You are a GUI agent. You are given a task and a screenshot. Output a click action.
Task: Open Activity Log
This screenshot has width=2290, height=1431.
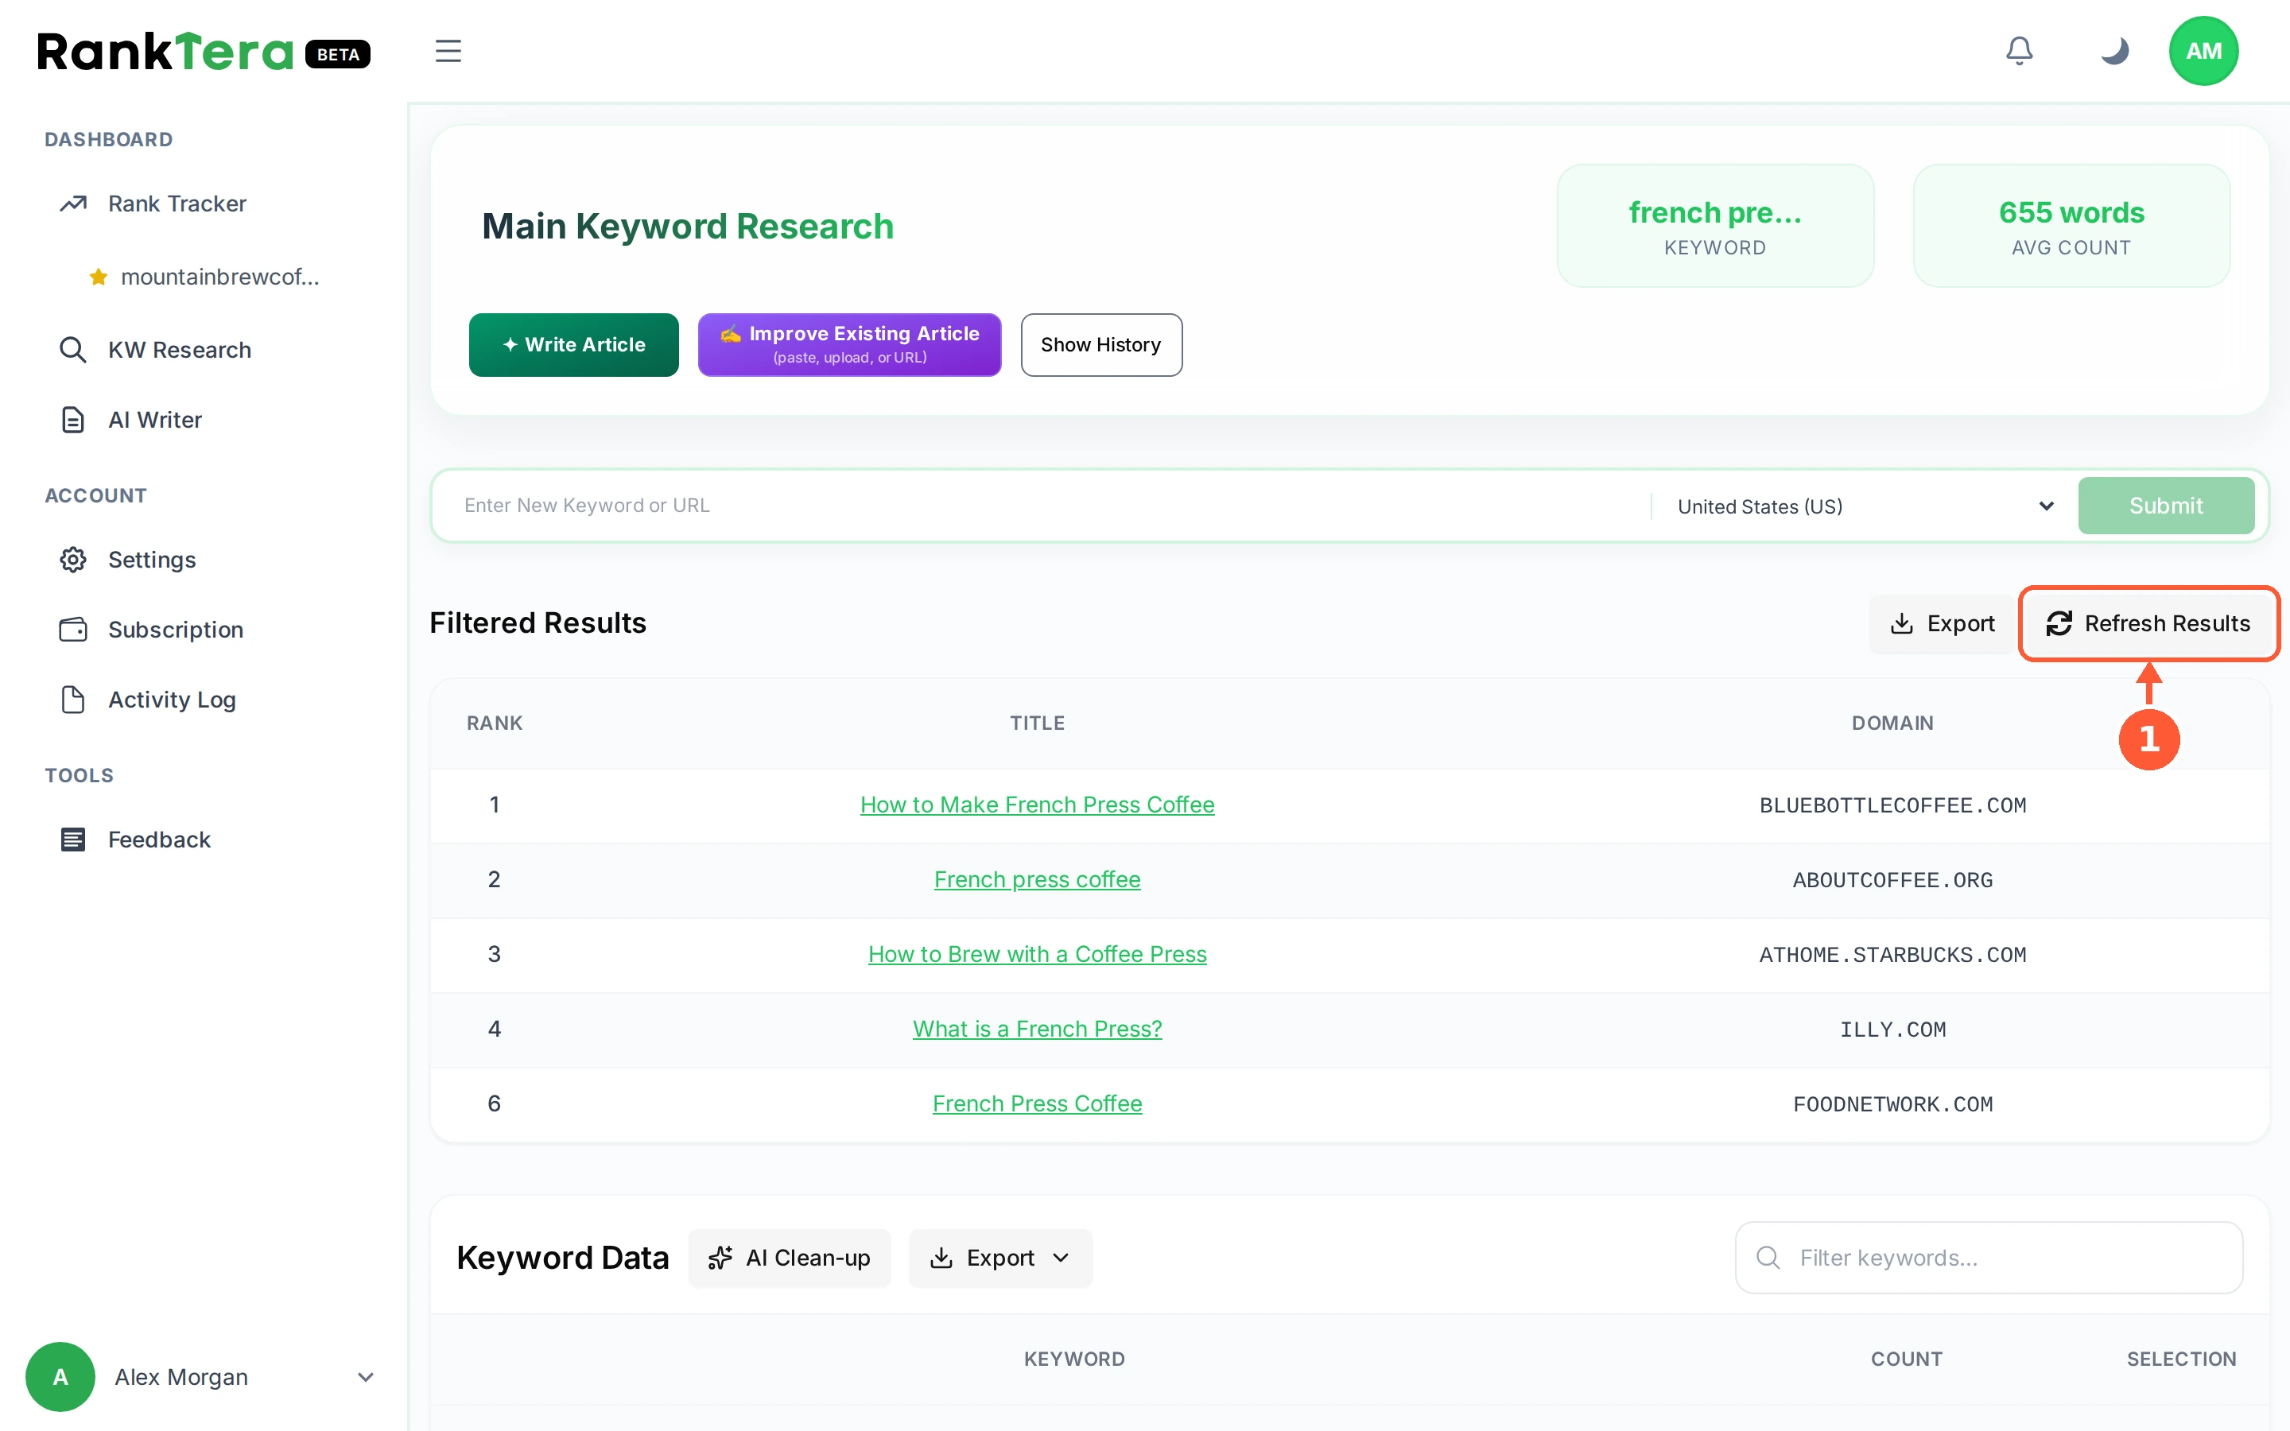click(173, 700)
